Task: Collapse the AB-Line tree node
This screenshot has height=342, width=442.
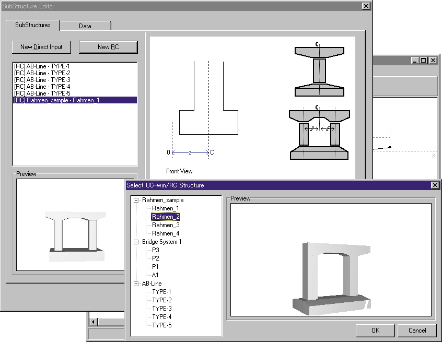Action: click(x=136, y=284)
